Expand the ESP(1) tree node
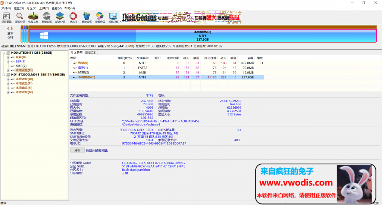The width and height of the screenshot is (382, 205). click(8, 62)
